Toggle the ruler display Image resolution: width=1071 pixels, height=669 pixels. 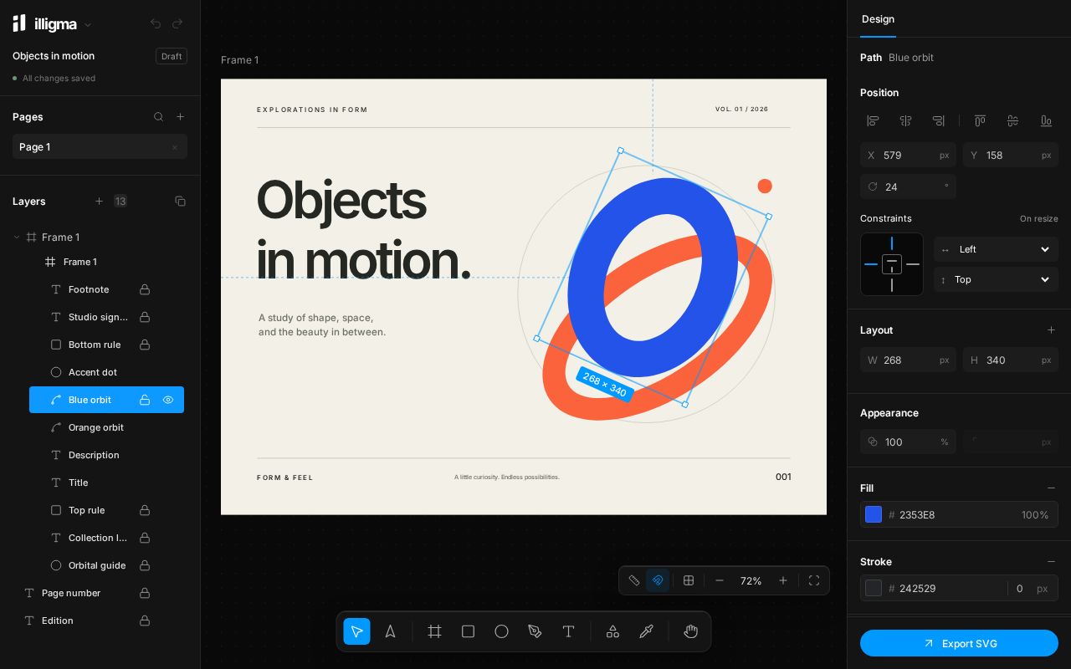634,580
